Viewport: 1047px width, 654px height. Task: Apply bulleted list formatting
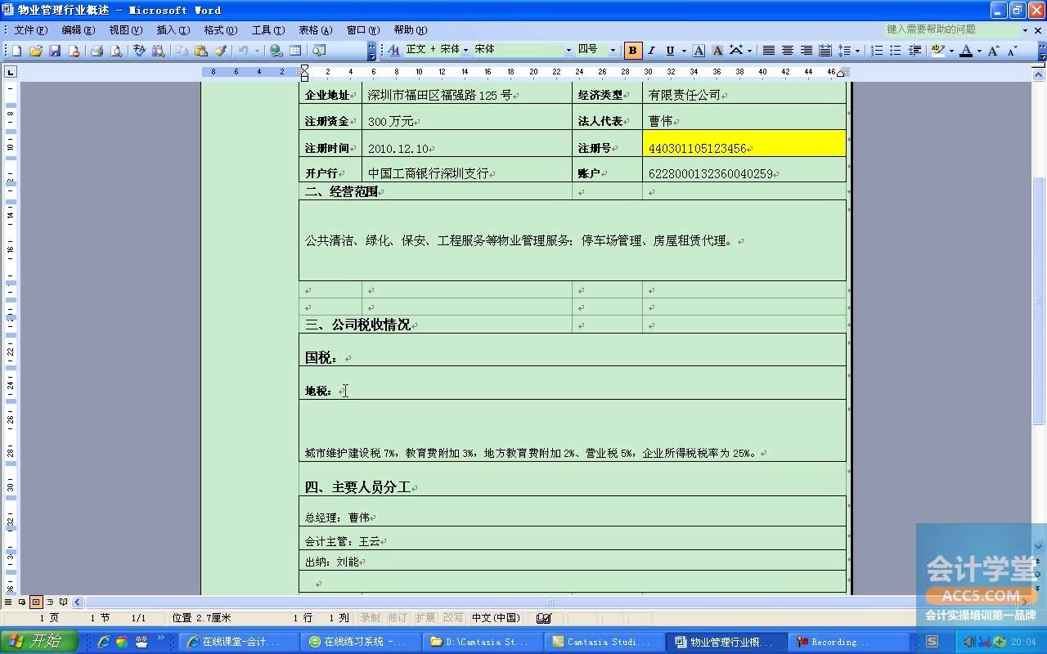pos(896,51)
